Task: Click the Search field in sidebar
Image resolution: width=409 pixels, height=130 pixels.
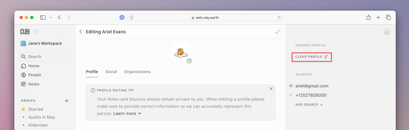Action: click(x=45, y=57)
